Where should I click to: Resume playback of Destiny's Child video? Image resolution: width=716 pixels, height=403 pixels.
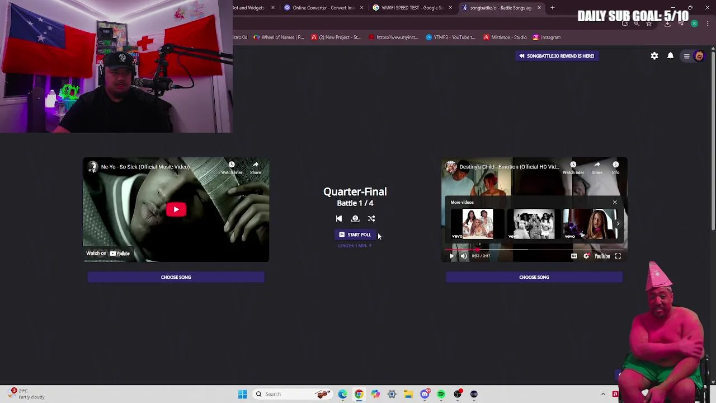pyautogui.click(x=451, y=256)
